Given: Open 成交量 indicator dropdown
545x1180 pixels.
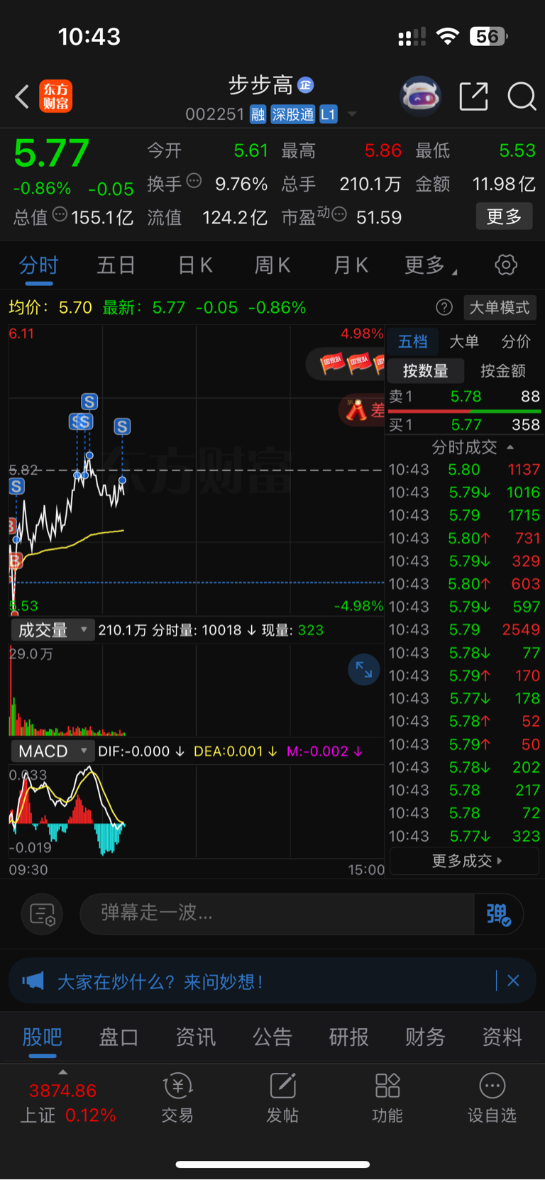Looking at the screenshot, I should (52, 630).
